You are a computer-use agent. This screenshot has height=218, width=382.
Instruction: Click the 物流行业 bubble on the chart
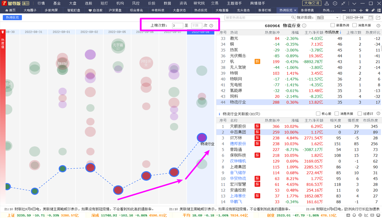pyautogui.click(x=202, y=138)
